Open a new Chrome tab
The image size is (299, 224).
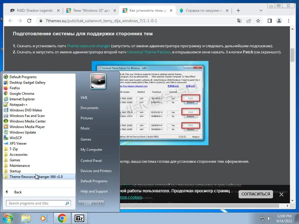pos(238,11)
